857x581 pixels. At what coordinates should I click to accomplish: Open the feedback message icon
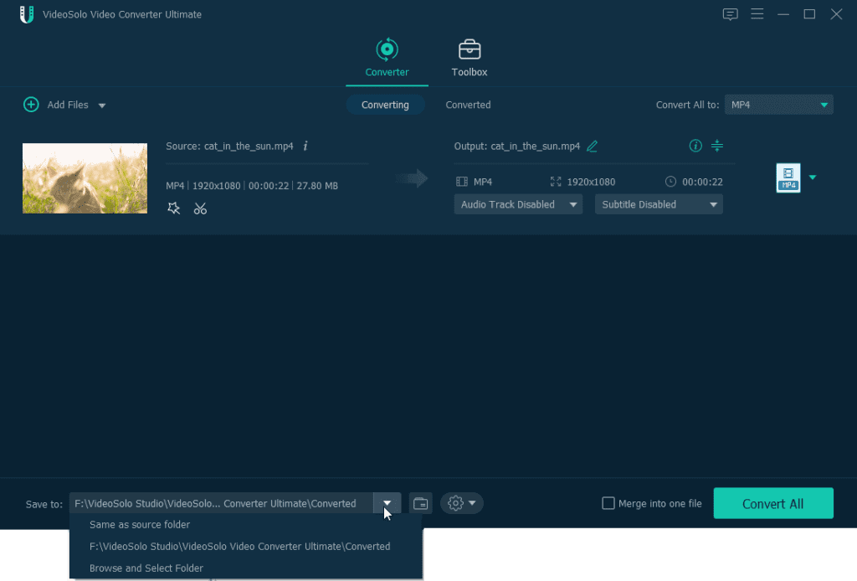pyautogui.click(x=730, y=14)
